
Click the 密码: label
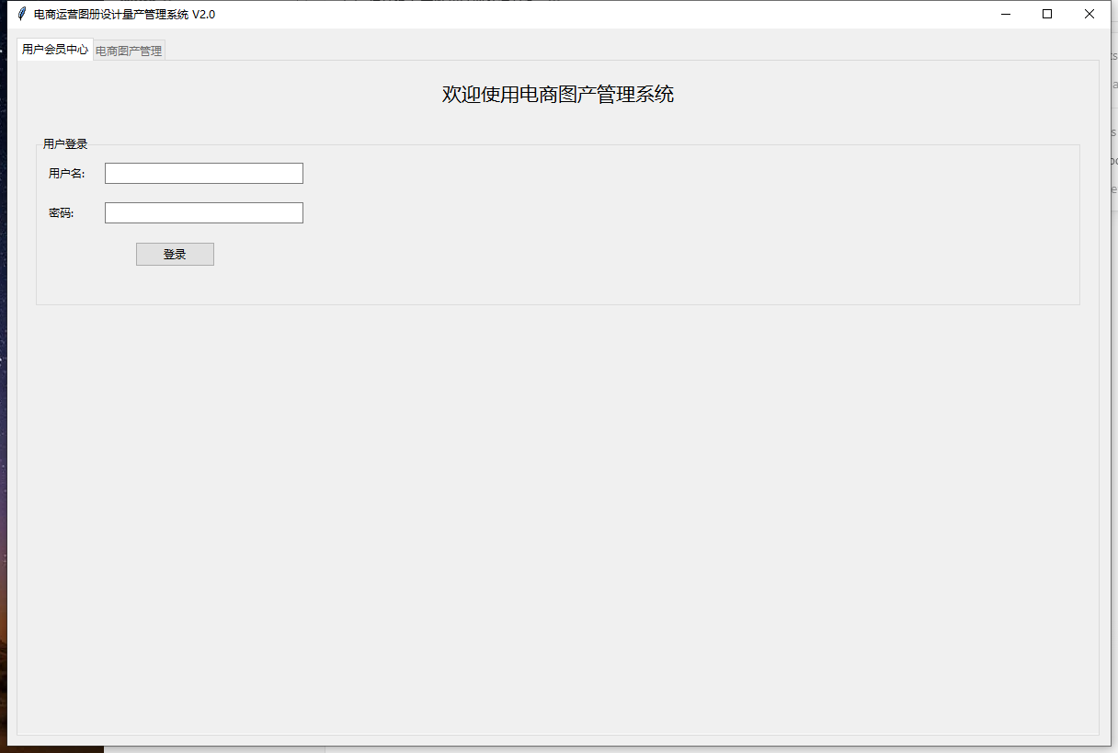click(61, 213)
